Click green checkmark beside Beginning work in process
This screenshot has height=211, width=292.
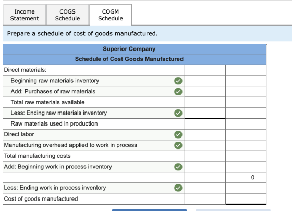point(178,167)
